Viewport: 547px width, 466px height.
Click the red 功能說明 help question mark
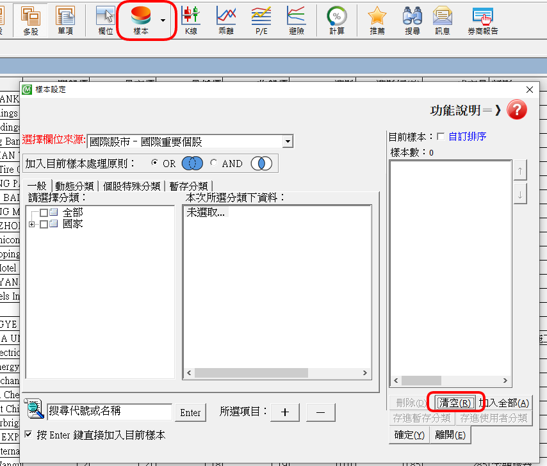[x=516, y=110]
